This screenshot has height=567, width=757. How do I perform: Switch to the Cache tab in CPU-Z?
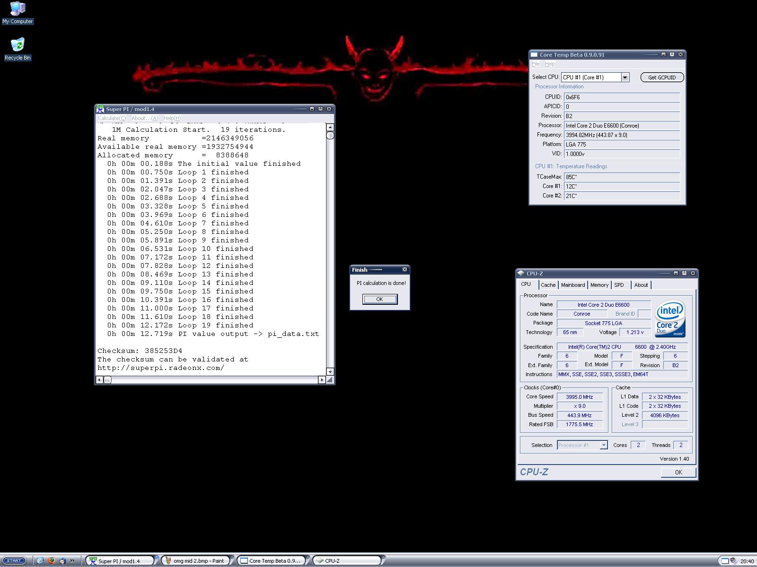pyautogui.click(x=548, y=285)
